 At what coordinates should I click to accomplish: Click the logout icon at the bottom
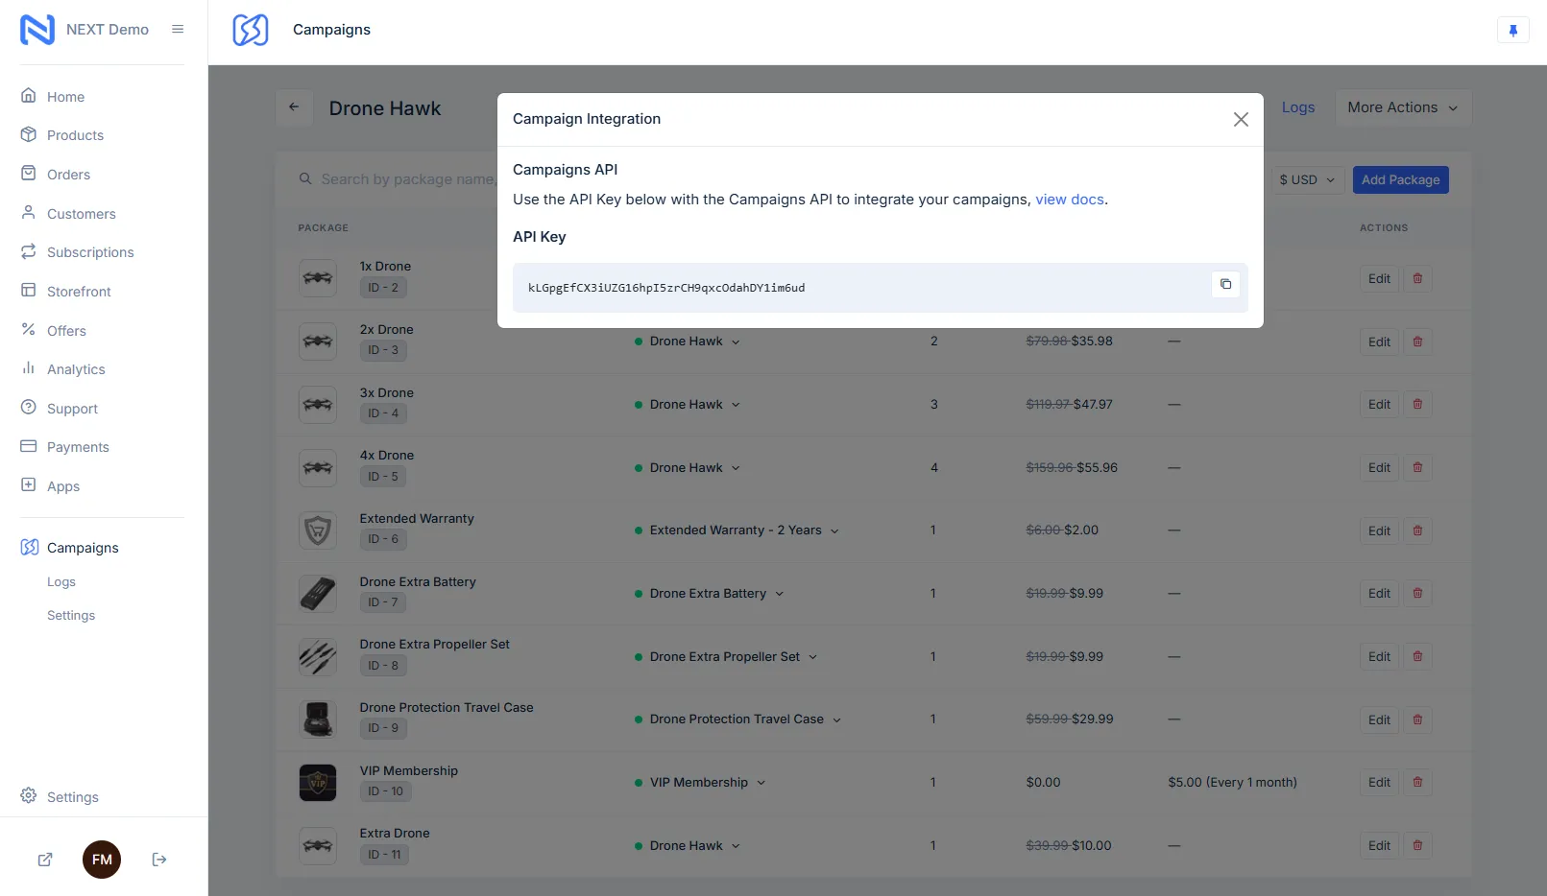[158, 859]
